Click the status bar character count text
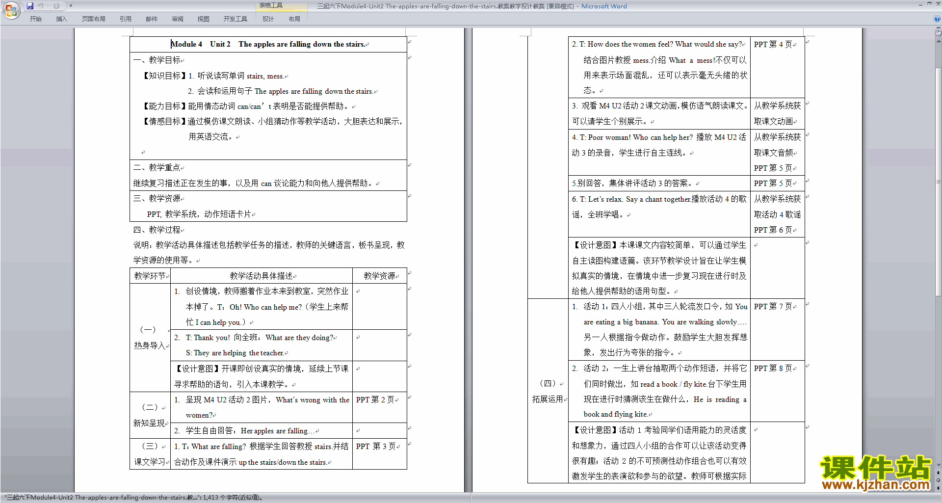This screenshot has width=942, height=503. [x=133, y=498]
